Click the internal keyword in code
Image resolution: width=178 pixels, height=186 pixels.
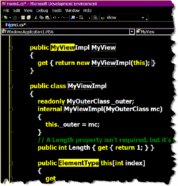point(50,109)
